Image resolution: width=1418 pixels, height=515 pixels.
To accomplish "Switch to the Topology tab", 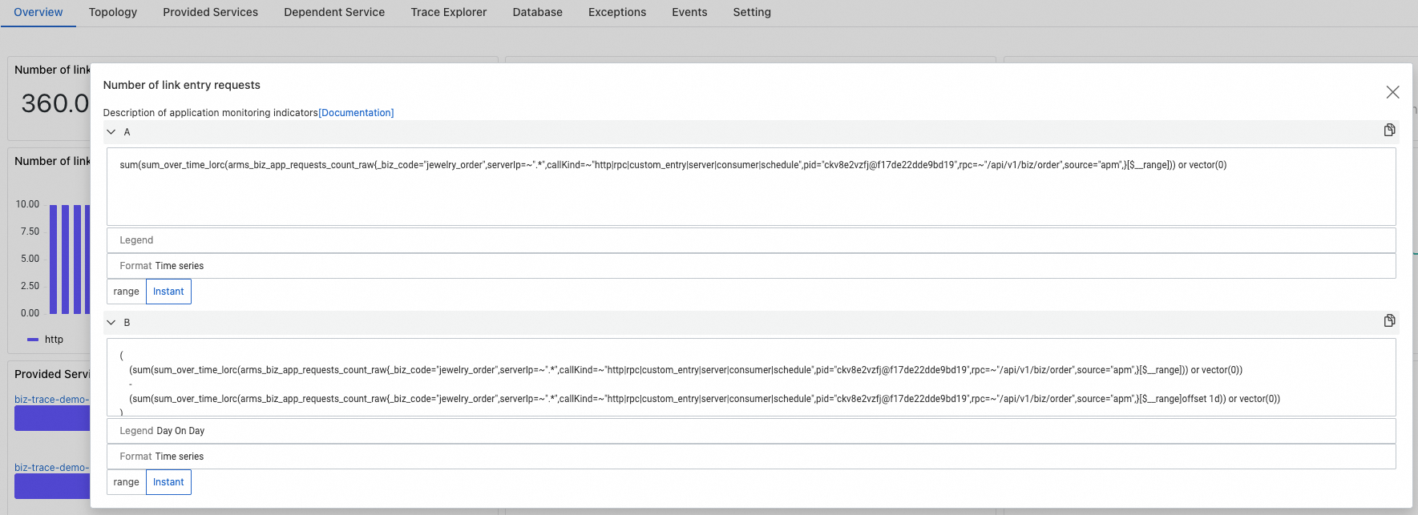I will [113, 12].
